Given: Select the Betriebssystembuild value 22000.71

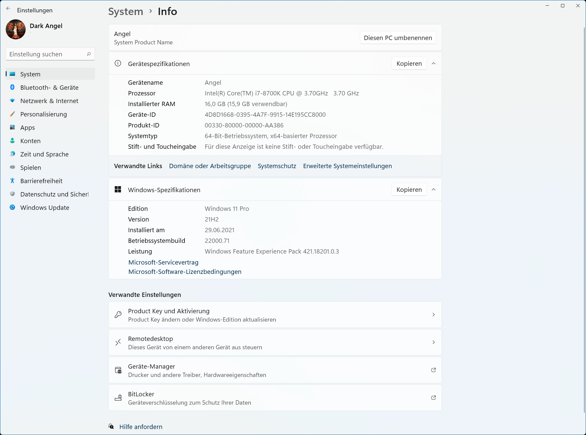Looking at the screenshot, I should 217,241.
